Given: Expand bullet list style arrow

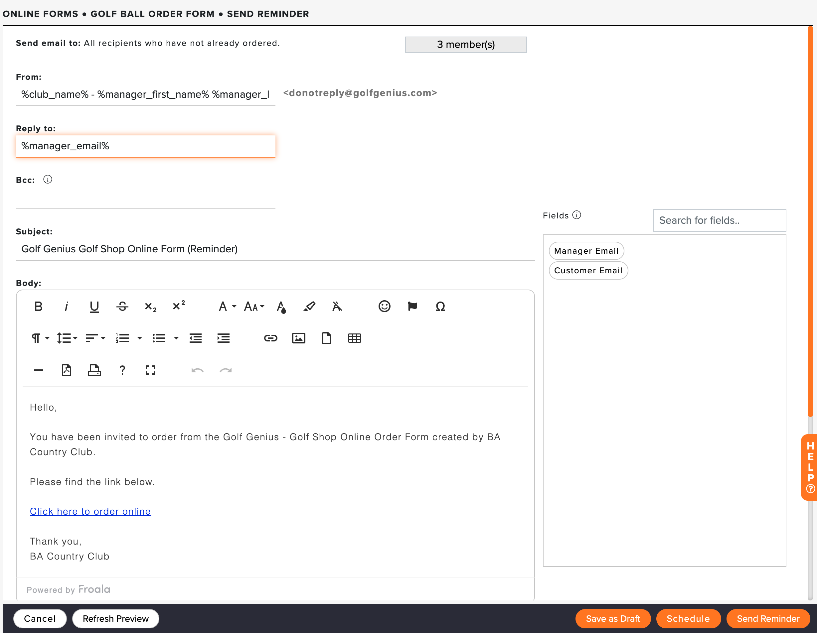Looking at the screenshot, I should click(x=176, y=338).
